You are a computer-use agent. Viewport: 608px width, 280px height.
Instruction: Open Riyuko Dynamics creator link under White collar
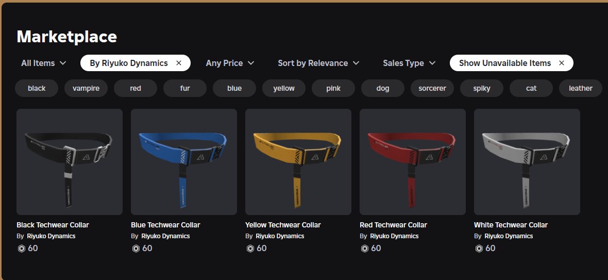pos(509,236)
